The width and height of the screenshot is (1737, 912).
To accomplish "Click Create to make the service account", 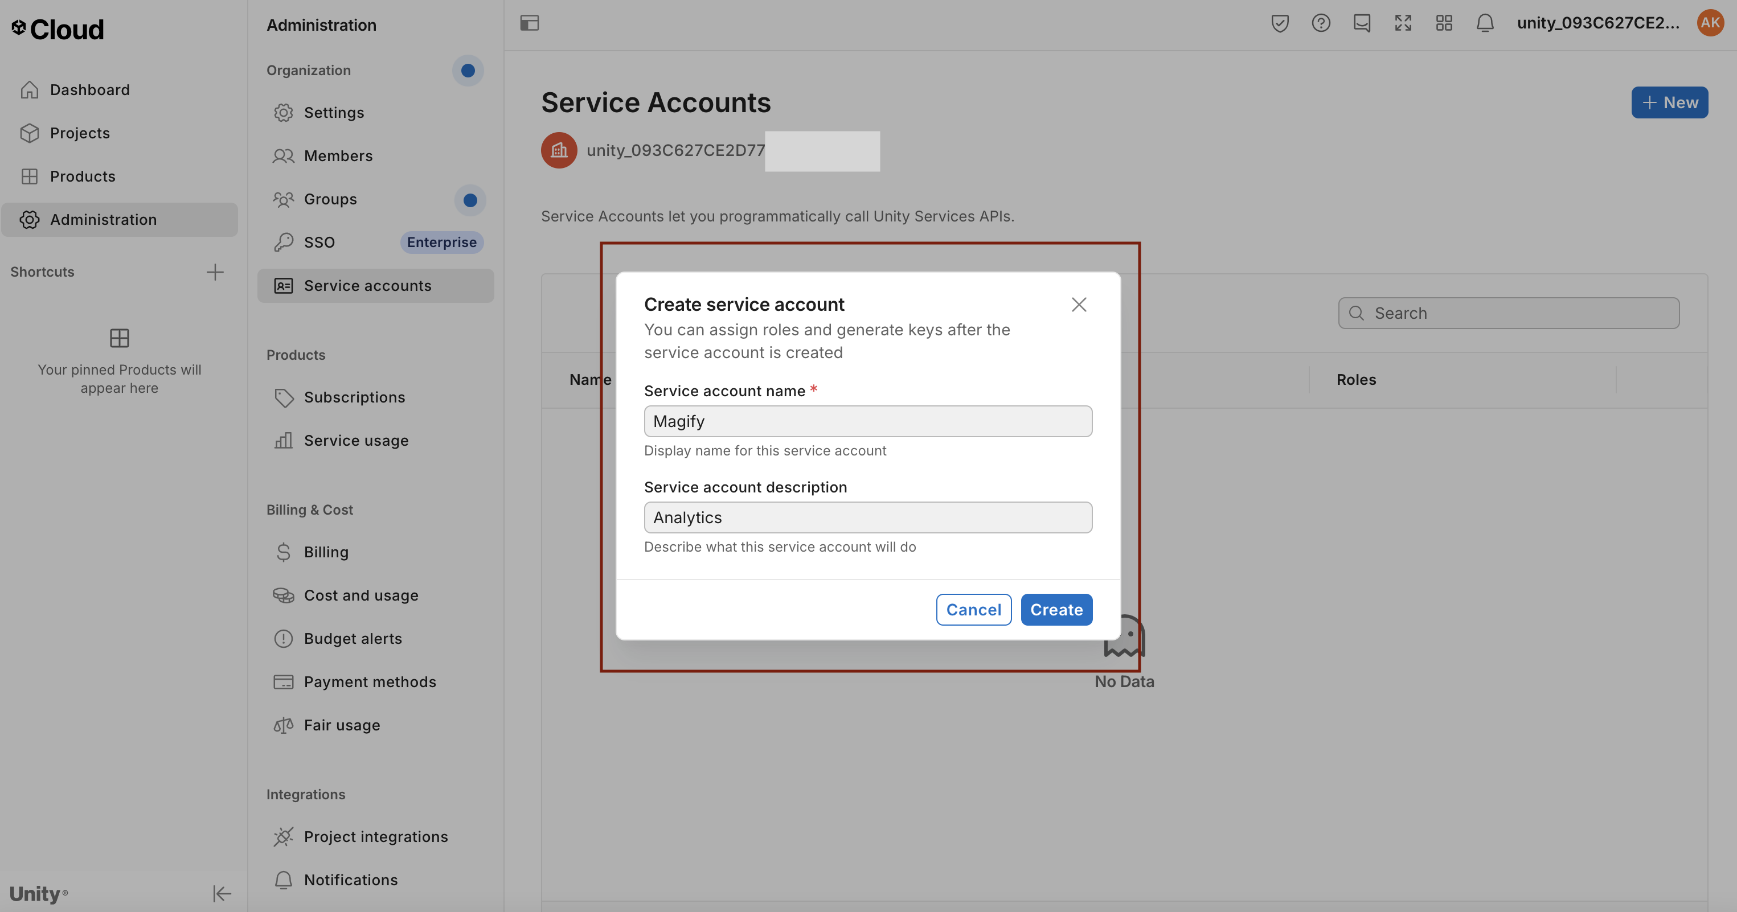I will coord(1056,609).
